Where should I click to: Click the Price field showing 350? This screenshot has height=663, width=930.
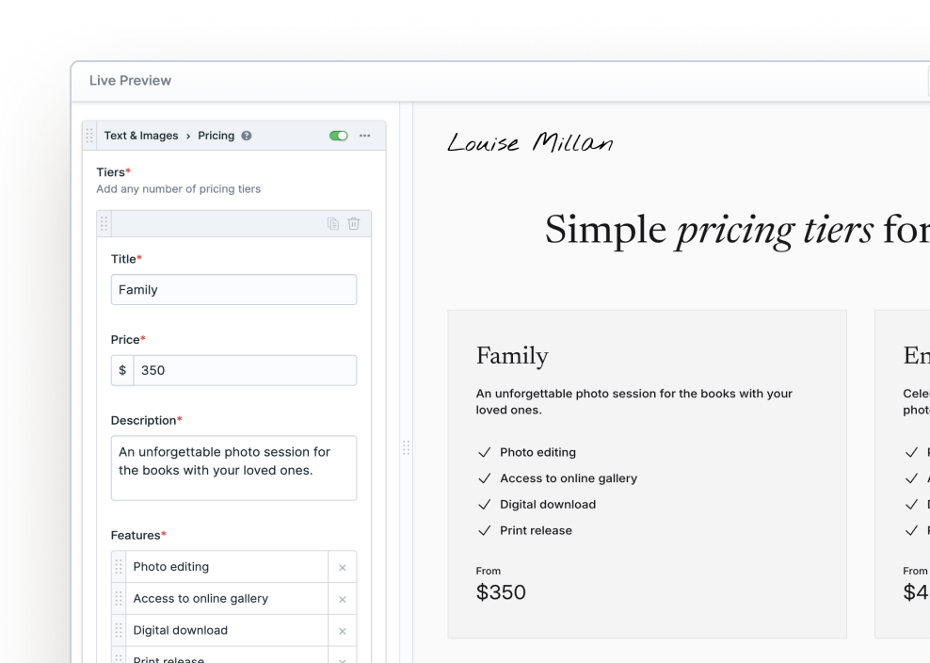click(x=245, y=370)
